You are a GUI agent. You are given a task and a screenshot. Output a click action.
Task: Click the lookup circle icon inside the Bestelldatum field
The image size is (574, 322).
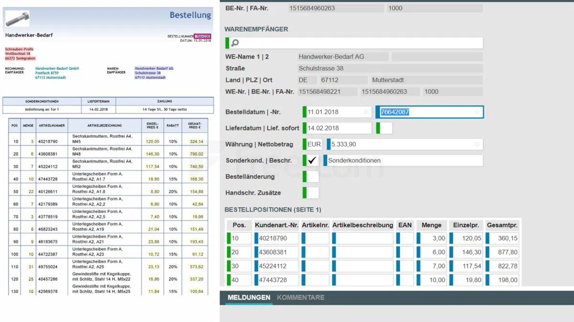point(367,112)
